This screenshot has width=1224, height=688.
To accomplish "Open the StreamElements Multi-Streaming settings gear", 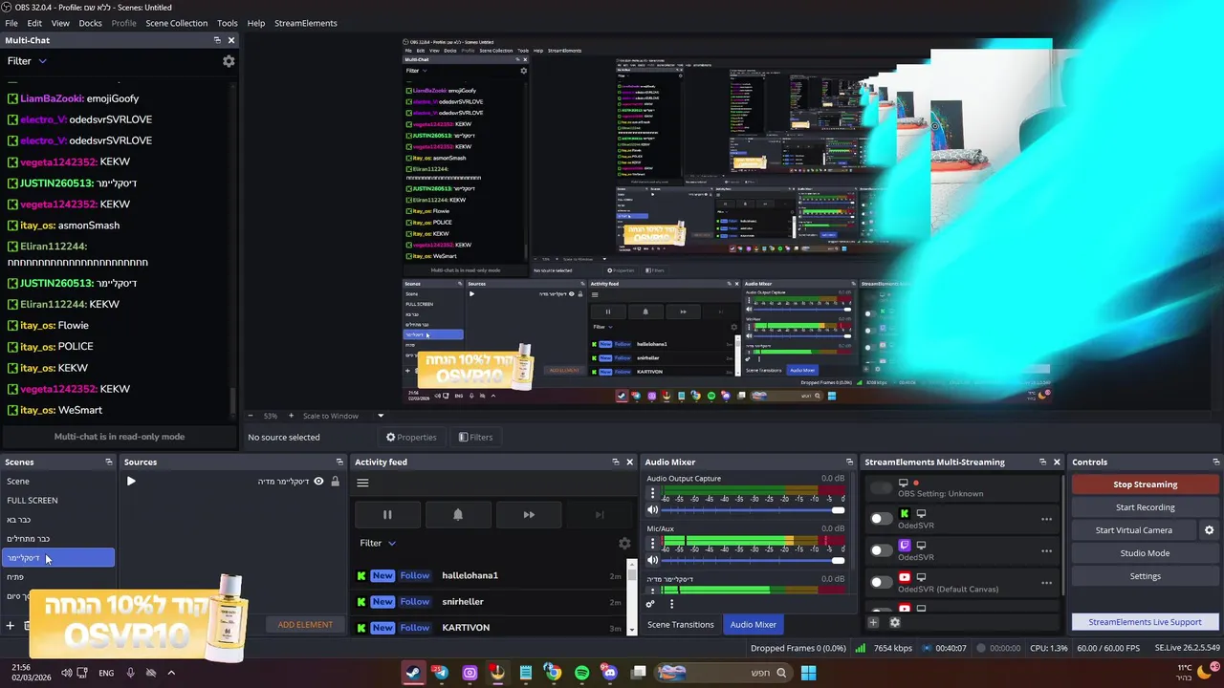I will click(x=895, y=622).
